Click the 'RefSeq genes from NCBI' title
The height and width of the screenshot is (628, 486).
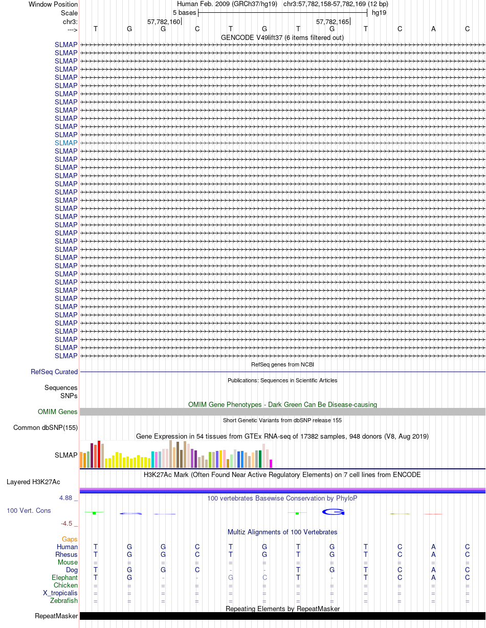[x=282, y=364]
